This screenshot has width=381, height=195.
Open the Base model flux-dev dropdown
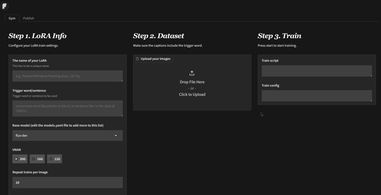pyautogui.click(x=68, y=135)
